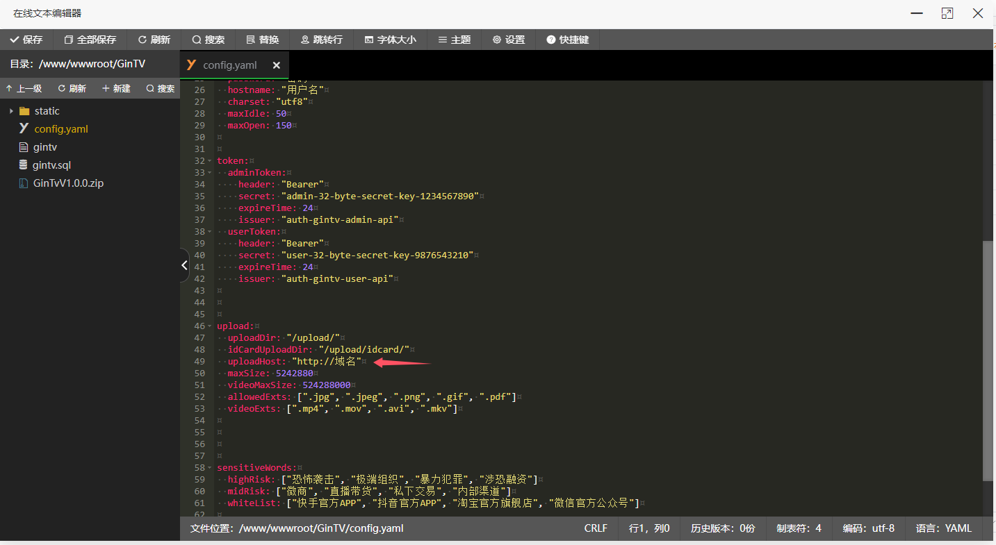Show the keyboard shortcuts help
This screenshot has height=545, width=996.
(x=567, y=40)
